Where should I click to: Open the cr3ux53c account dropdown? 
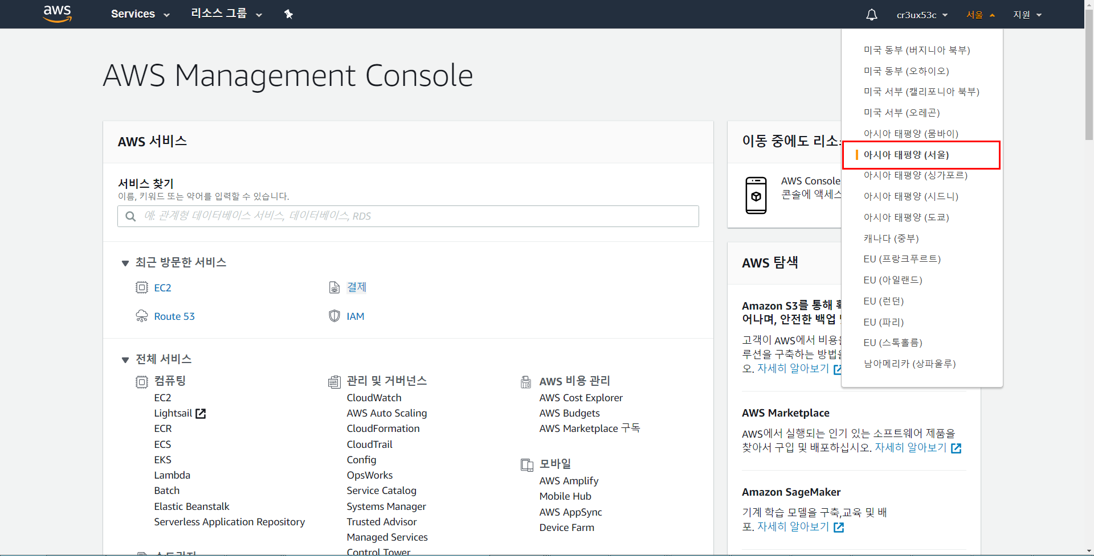(x=922, y=15)
